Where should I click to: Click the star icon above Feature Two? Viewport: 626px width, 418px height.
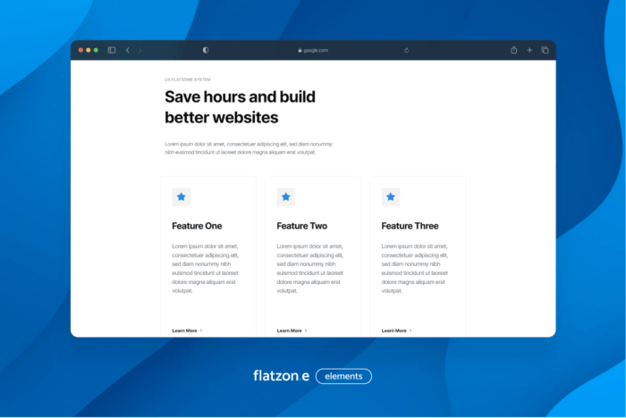(x=286, y=196)
